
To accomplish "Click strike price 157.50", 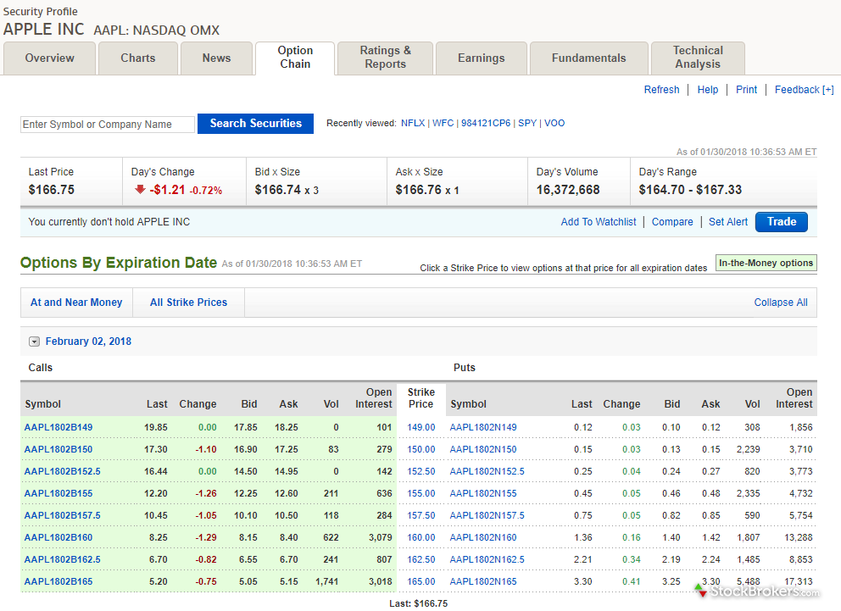I will (x=421, y=515).
